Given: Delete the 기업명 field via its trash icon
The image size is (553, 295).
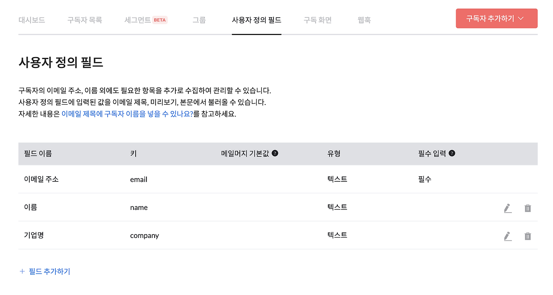Looking at the screenshot, I should coord(528,236).
